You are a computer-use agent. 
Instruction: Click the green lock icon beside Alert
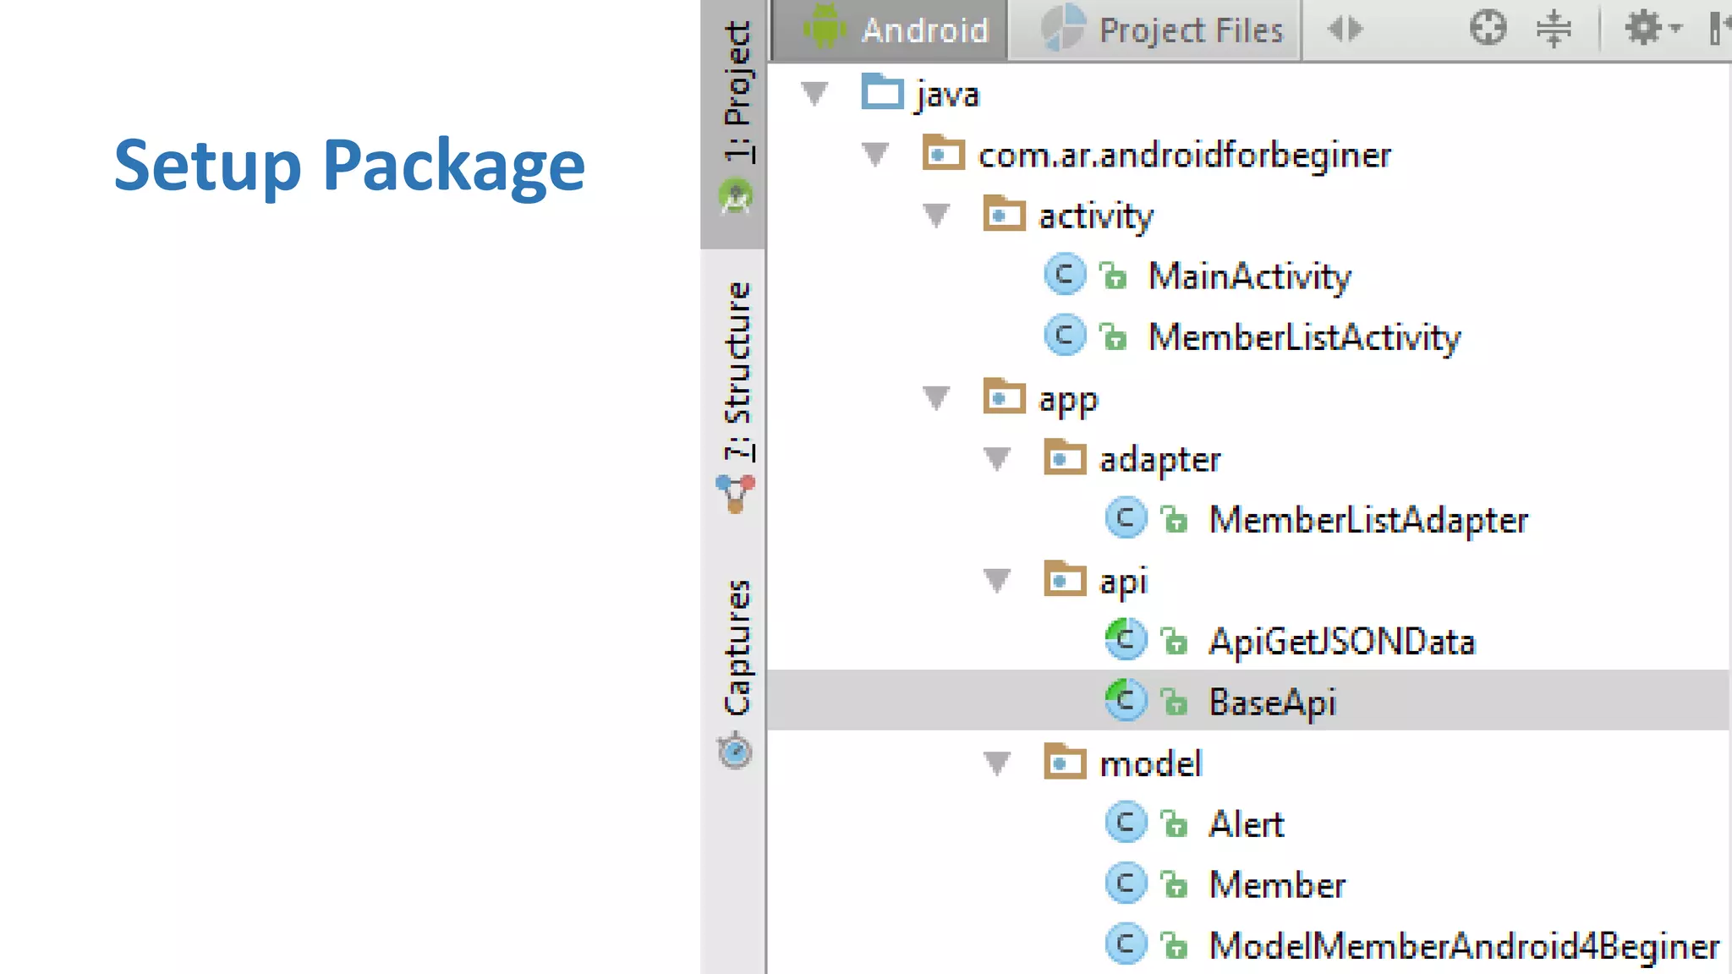[x=1174, y=824]
